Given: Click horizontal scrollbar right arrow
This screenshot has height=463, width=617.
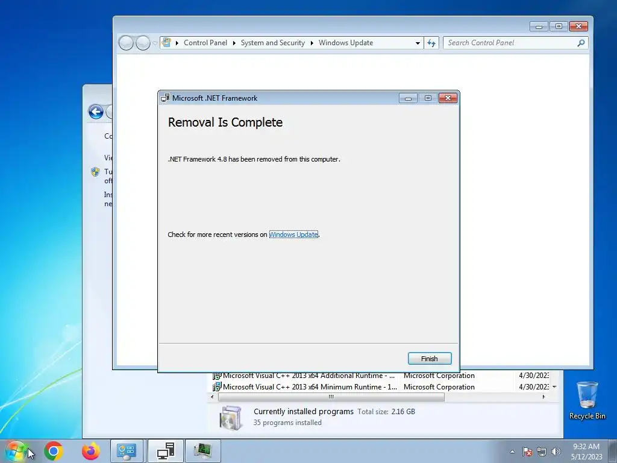Looking at the screenshot, I should [x=544, y=397].
